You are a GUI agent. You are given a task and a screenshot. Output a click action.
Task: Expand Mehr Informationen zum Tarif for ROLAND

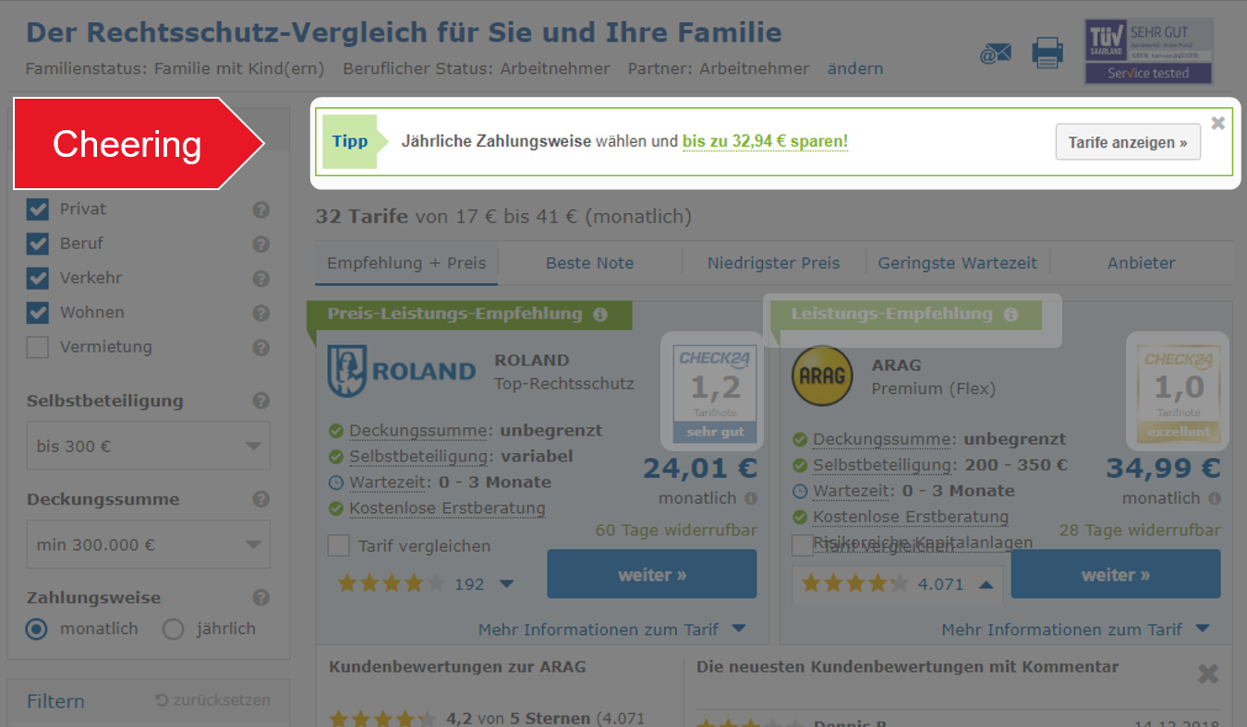tap(611, 630)
